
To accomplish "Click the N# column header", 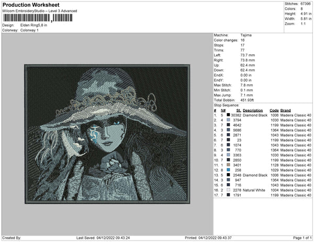I will click(223, 111).
